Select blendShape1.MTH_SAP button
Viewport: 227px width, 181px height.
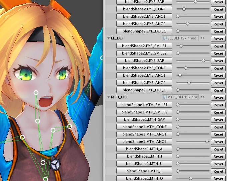pos(144,119)
